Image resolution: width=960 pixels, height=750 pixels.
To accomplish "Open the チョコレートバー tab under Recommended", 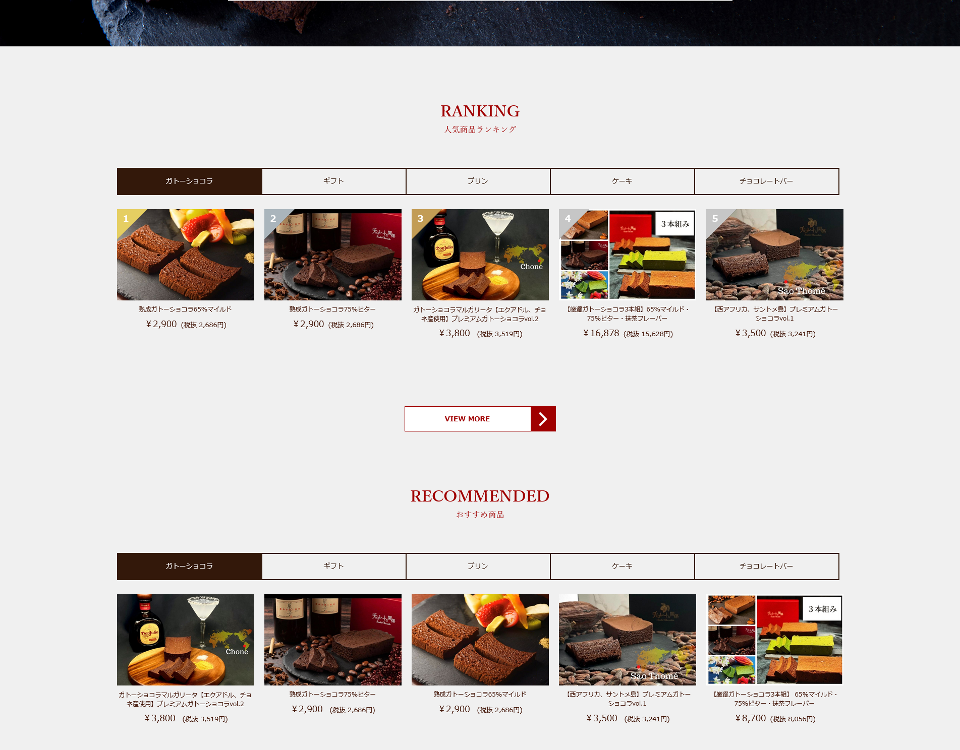I will [767, 566].
